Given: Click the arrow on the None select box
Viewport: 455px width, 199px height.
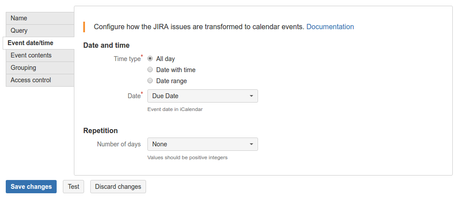Looking at the screenshot, I should [x=251, y=144].
